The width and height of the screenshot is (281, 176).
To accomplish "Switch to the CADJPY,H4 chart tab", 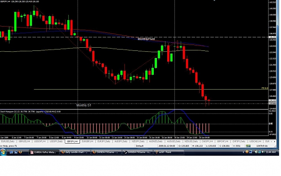I will [207, 141].
